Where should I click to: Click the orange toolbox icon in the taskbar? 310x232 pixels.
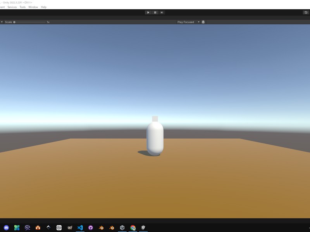tap(38, 228)
